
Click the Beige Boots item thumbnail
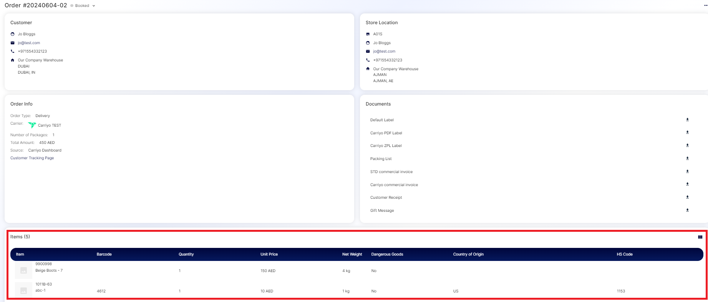(23, 271)
